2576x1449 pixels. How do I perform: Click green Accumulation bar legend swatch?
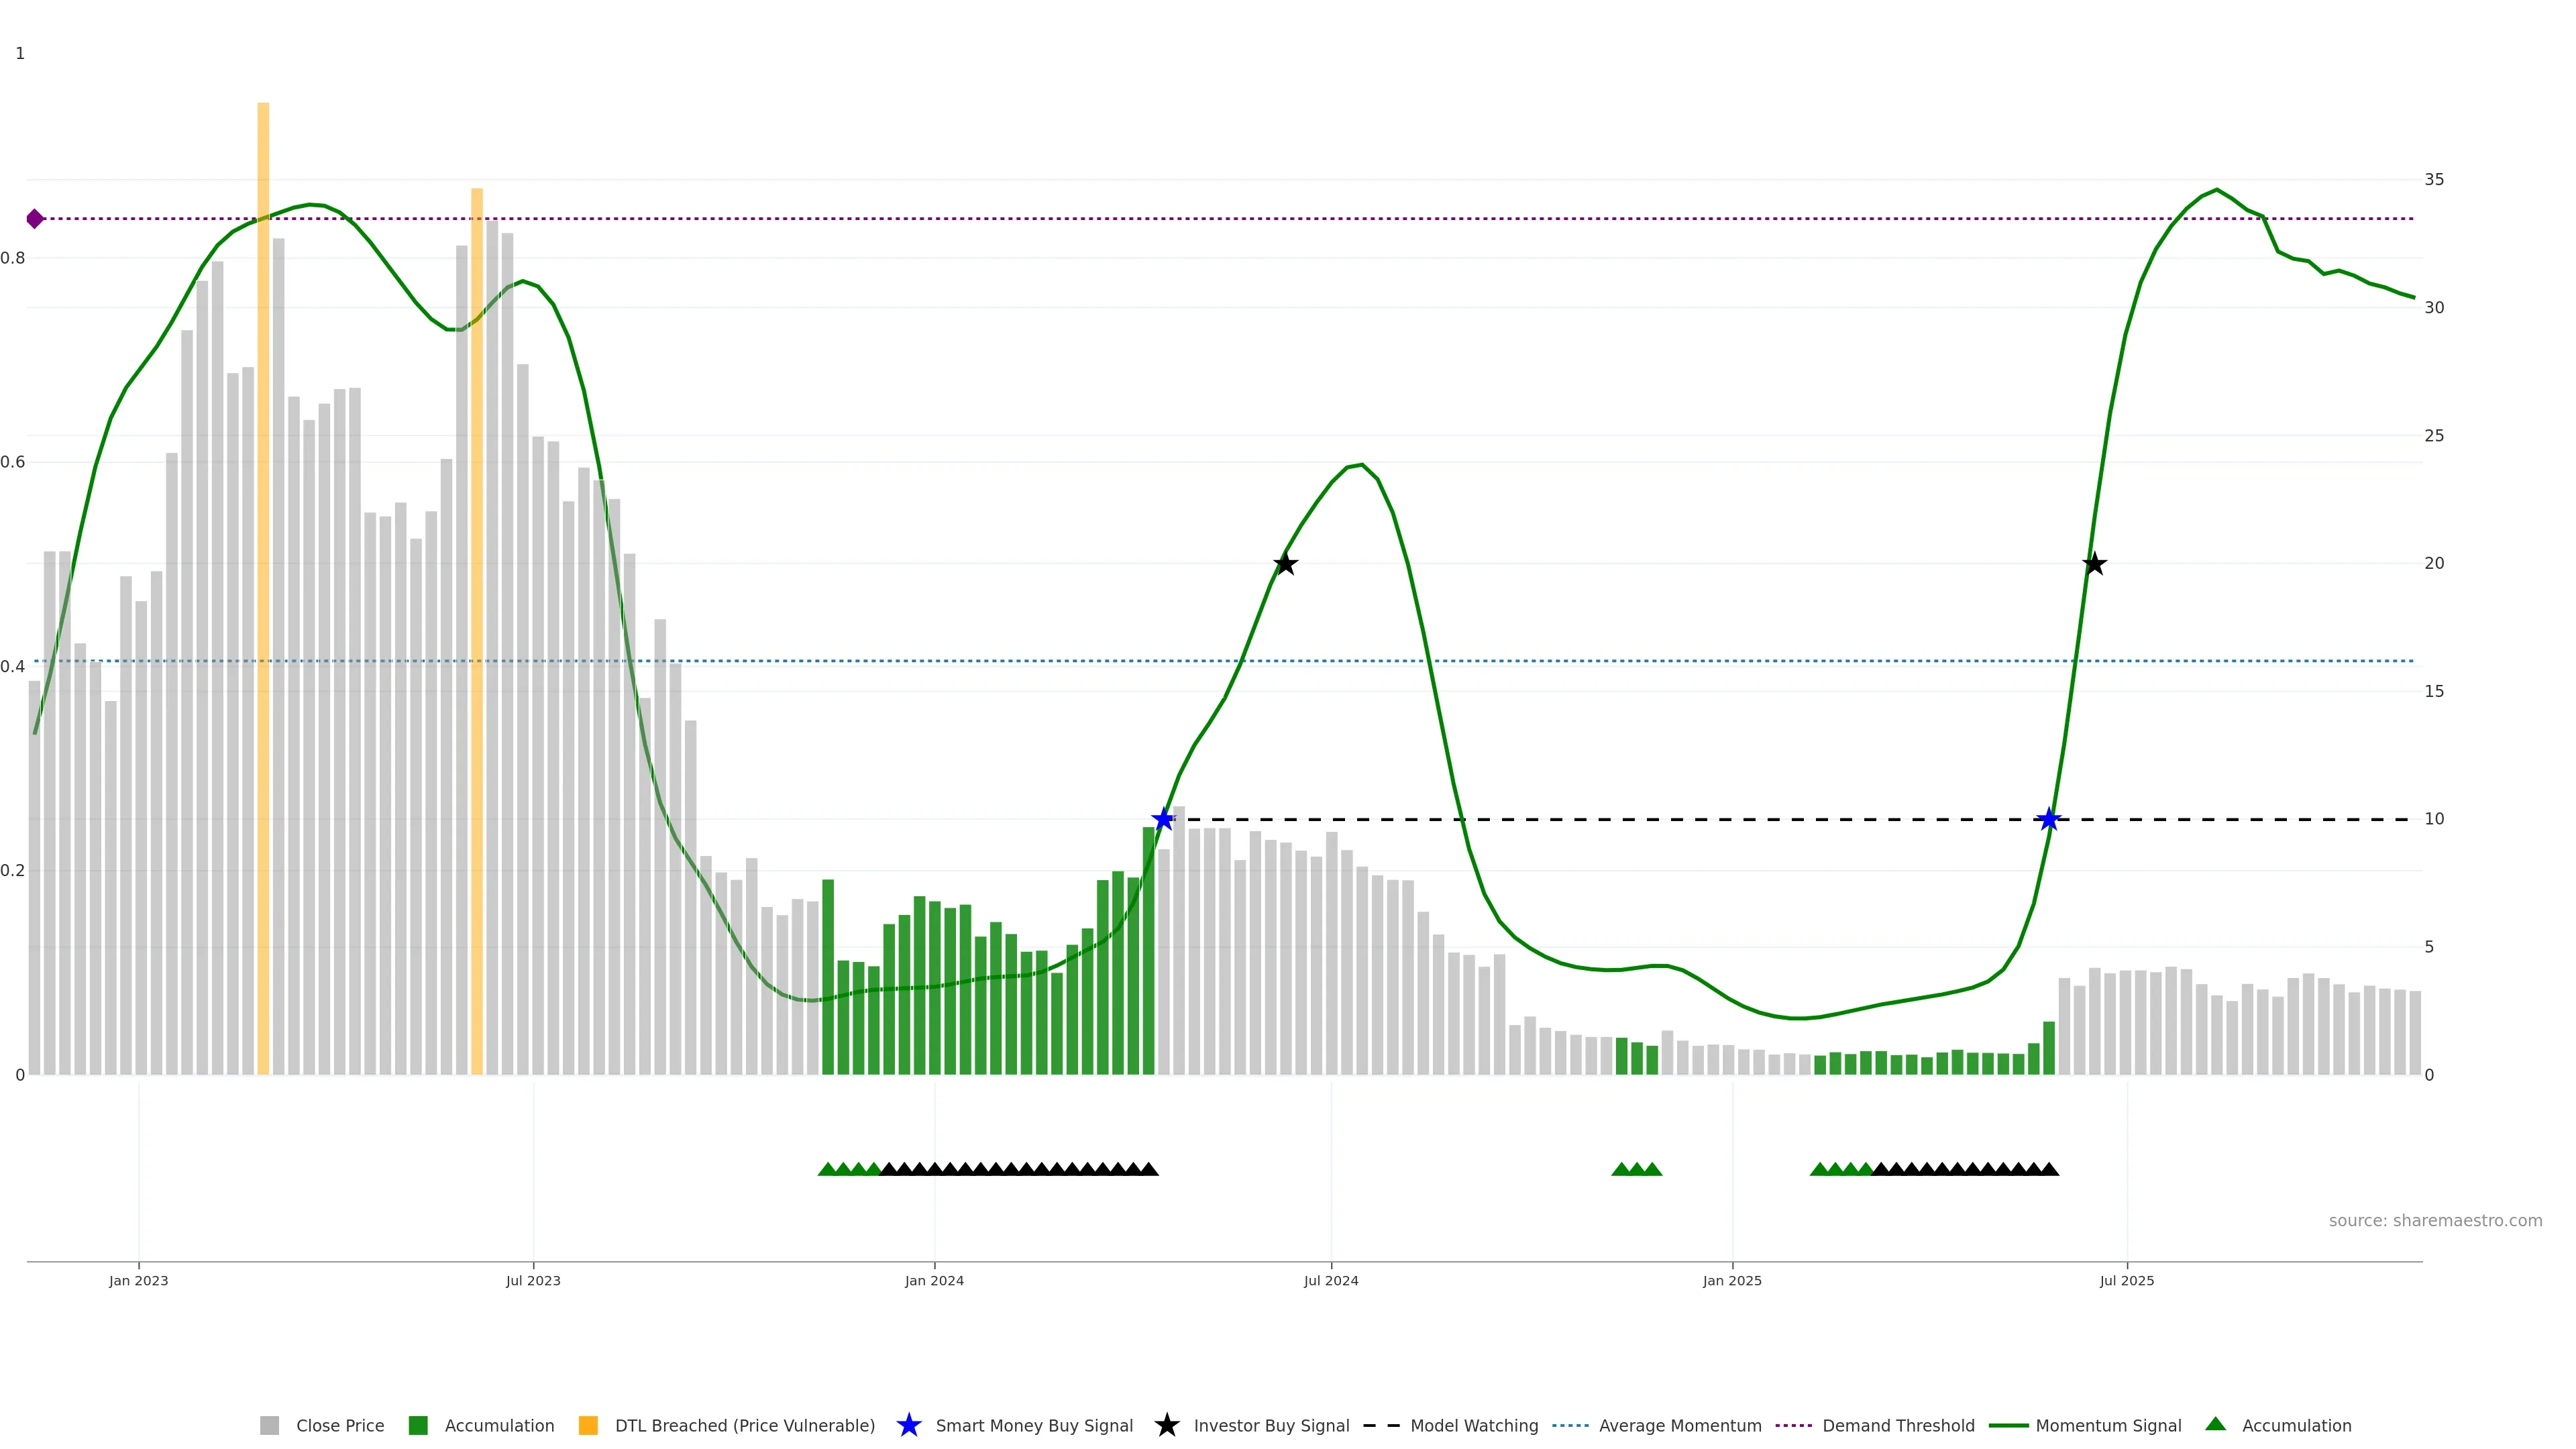coord(419,1426)
